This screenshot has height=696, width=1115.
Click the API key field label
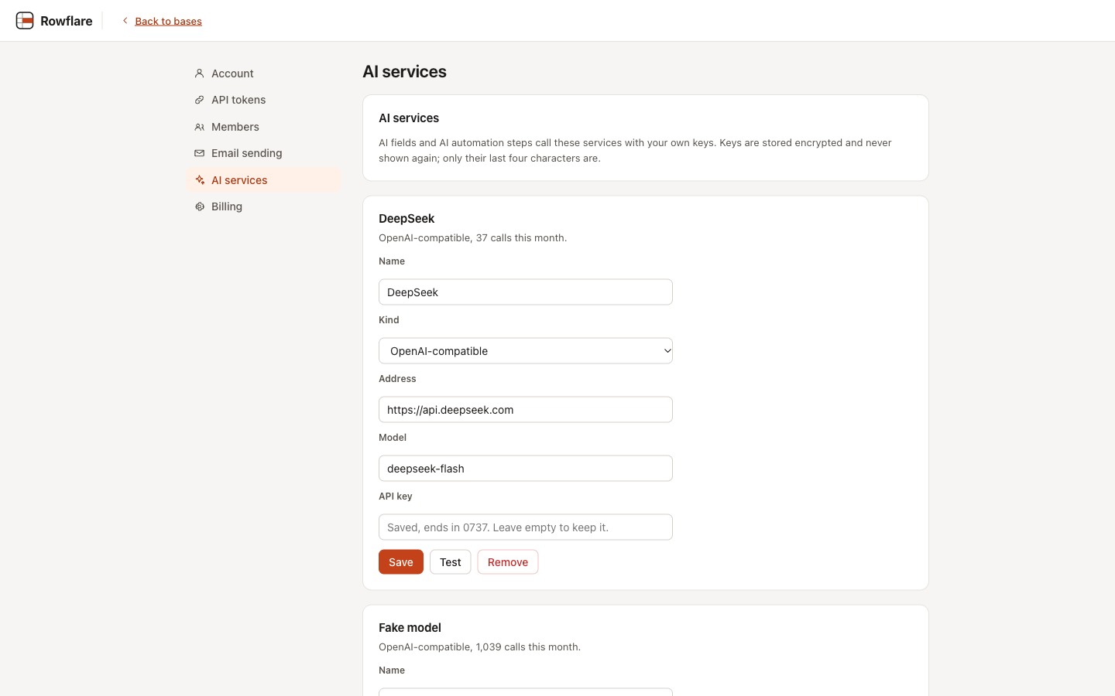pyautogui.click(x=396, y=496)
